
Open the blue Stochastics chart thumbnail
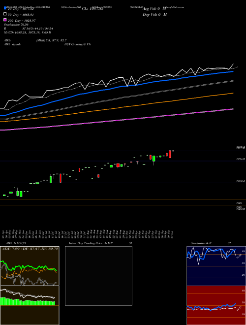(216, 266)
